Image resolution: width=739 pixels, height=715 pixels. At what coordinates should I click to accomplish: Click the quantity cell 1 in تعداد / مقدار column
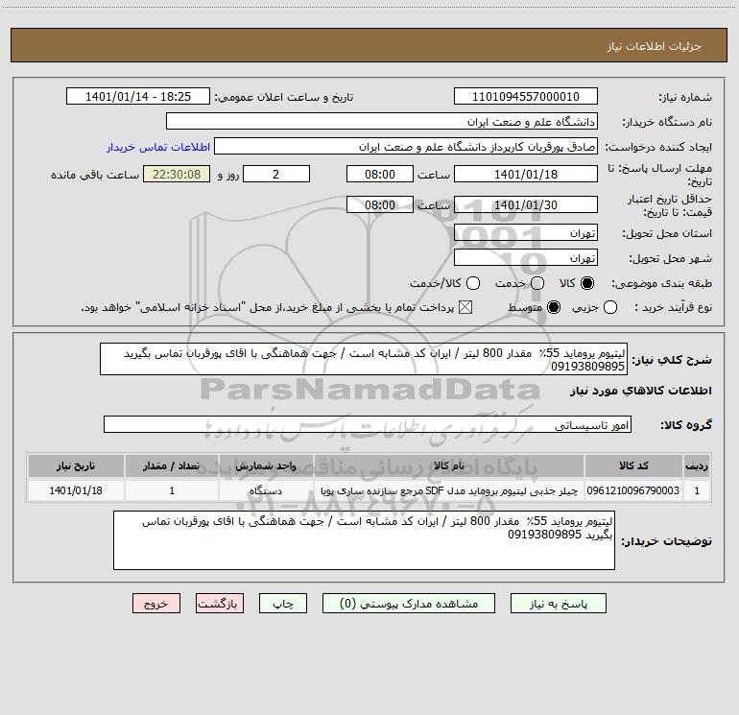172,490
